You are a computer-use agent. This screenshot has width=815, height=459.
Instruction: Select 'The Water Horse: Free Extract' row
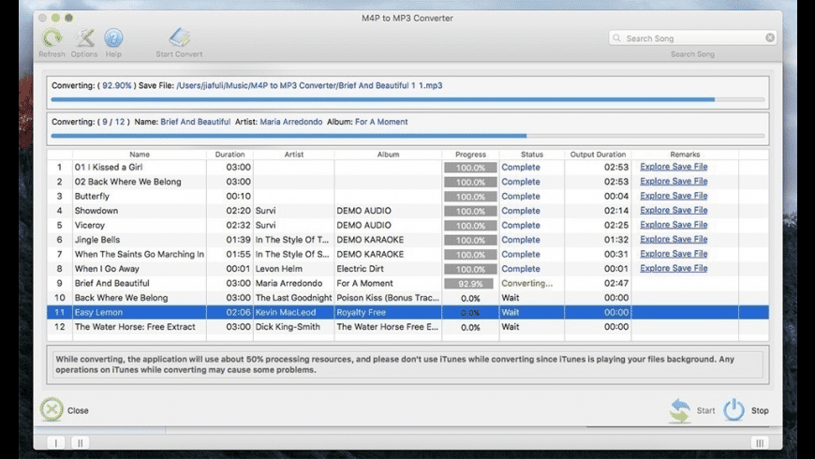(407, 327)
